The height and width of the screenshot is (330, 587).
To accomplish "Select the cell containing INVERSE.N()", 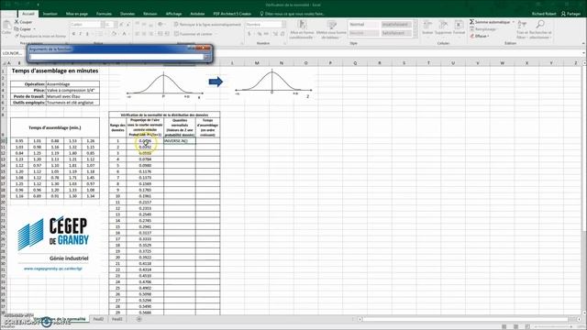I will tap(180, 141).
